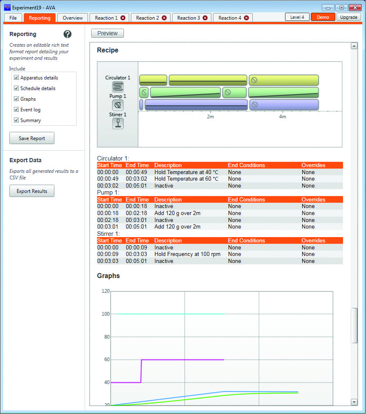The height and width of the screenshot is (414, 366).
Task: Click the Export Results button
Action: click(31, 190)
